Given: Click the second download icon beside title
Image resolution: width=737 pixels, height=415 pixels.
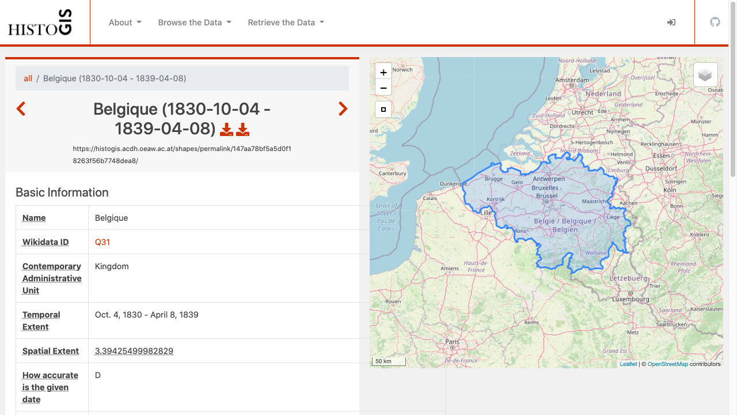Looking at the screenshot, I should coord(243,129).
